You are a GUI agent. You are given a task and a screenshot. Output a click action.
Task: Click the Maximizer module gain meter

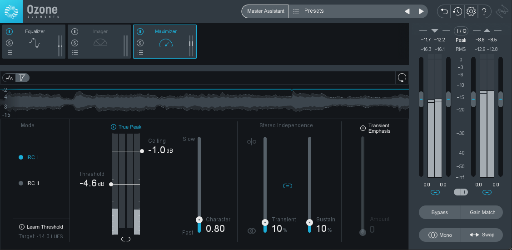point(191,46)
